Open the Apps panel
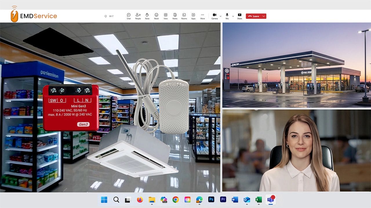This screenshot has width=371, height=208. pyautogui.click(x=193, y=16)
